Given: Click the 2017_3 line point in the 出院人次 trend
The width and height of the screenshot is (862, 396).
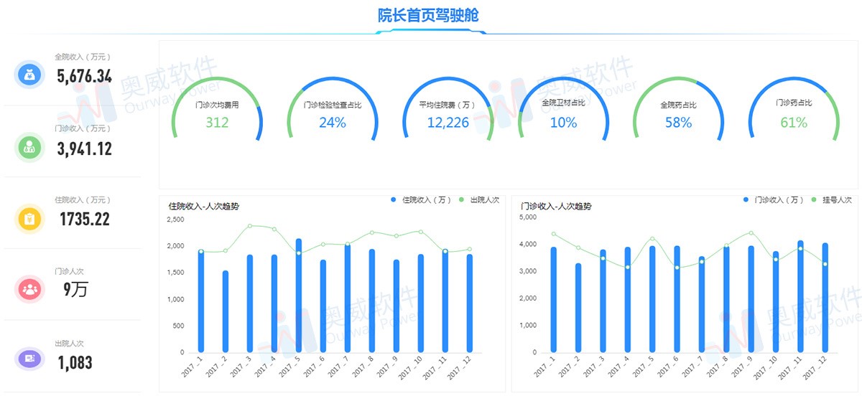Looking at the screenshot, I should 250,226.
